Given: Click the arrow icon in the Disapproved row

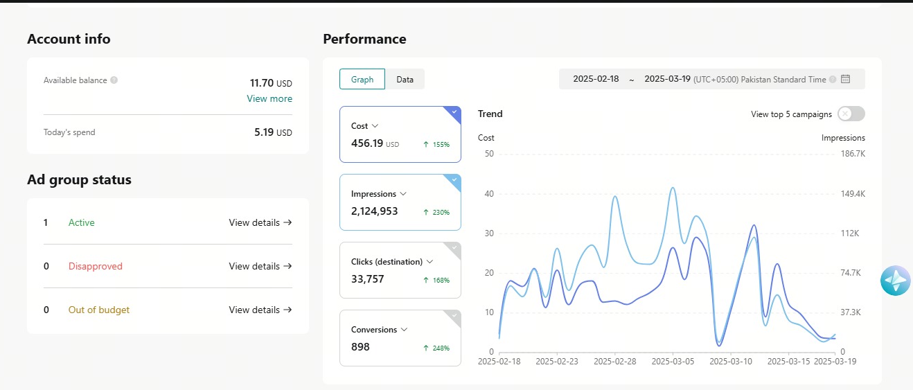Looking at the screenshot, I should click(287, 266).
